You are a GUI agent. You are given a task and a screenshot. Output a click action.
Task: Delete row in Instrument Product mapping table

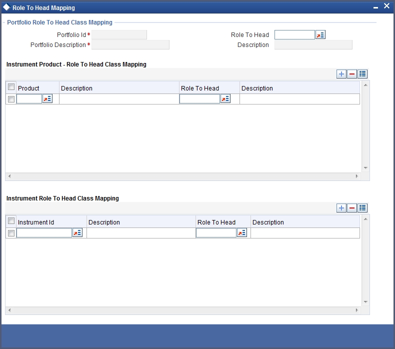point(352,74)
